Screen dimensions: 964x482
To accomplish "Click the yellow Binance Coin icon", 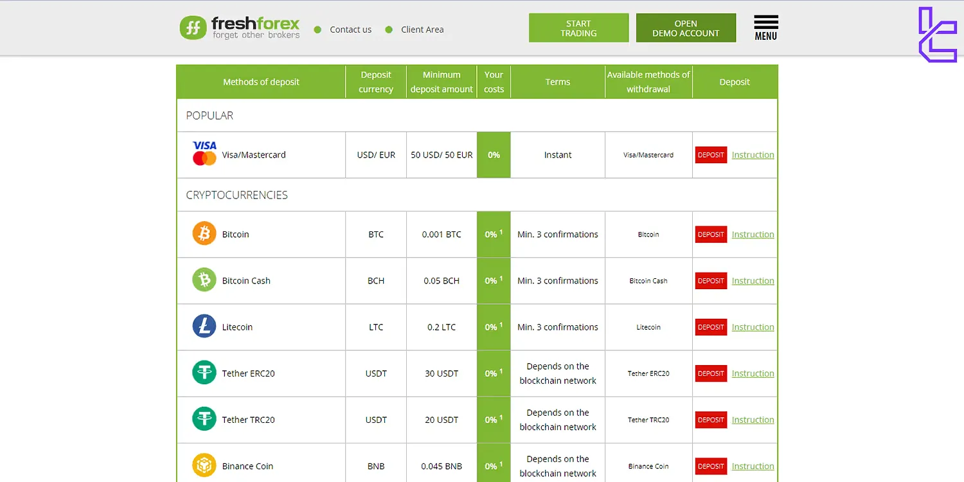I will coord(204,465).
